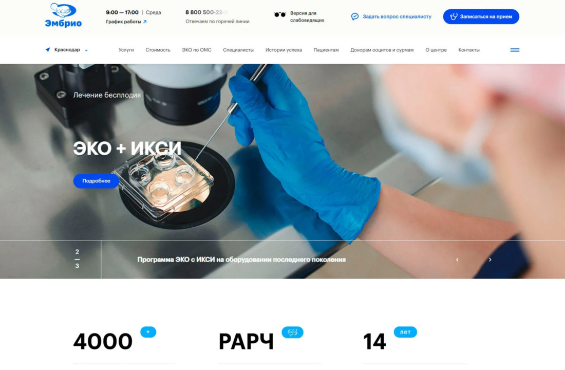565x370 pixels.
Task: Open the Краснодар city selector
Action: (x=67, y=50)
